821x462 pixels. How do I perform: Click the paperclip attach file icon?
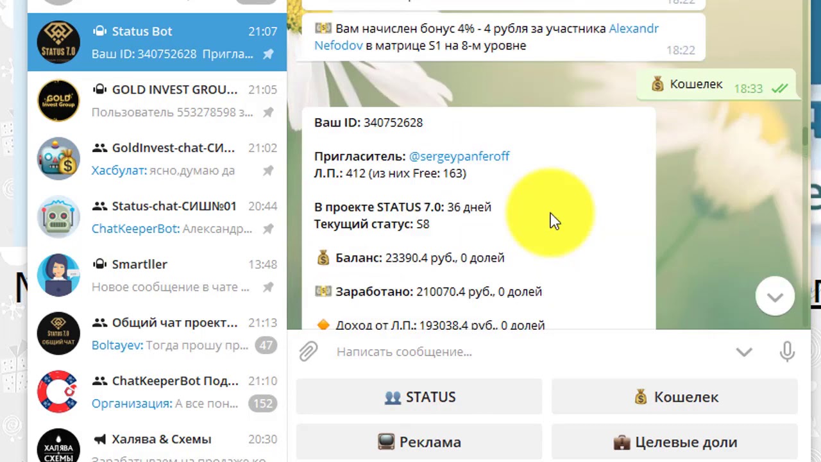(x=309, y=352)
